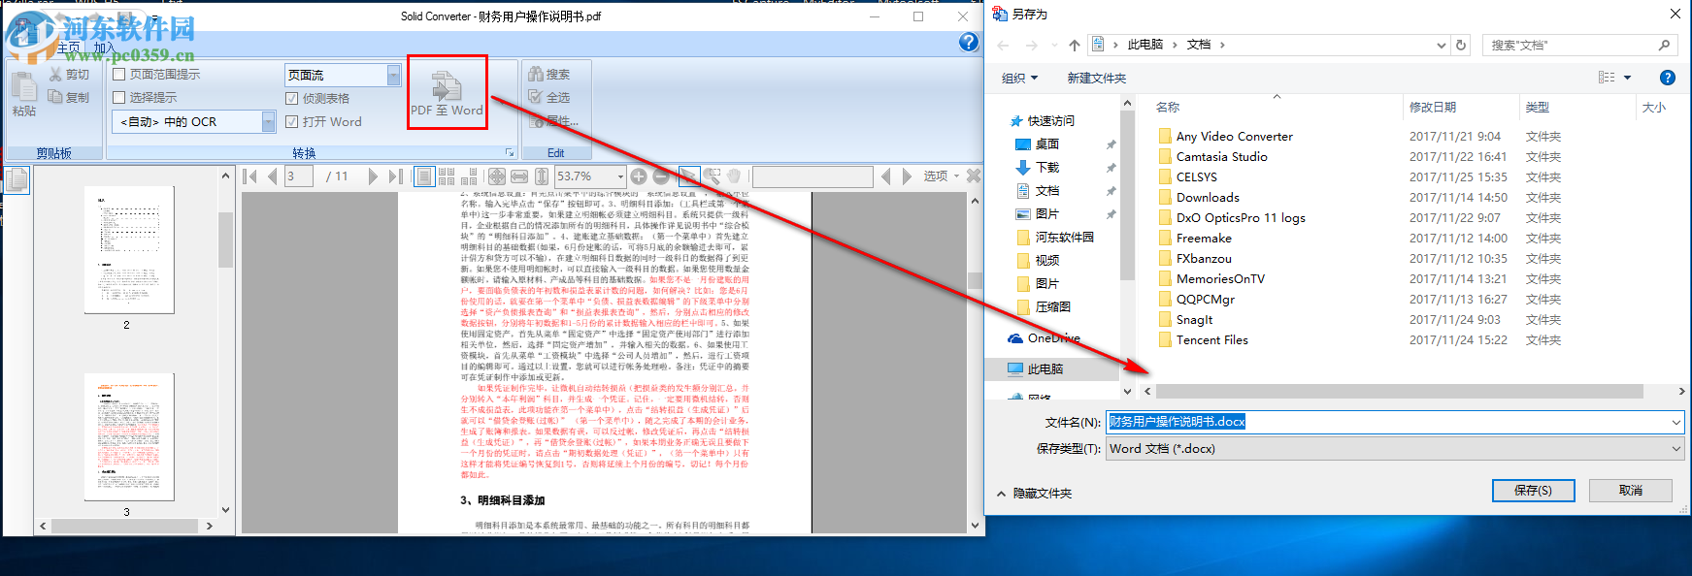Switch to 加入 ribbon tab
The height and width of the screenshot is (576, 1692).
tap(104, 48)
